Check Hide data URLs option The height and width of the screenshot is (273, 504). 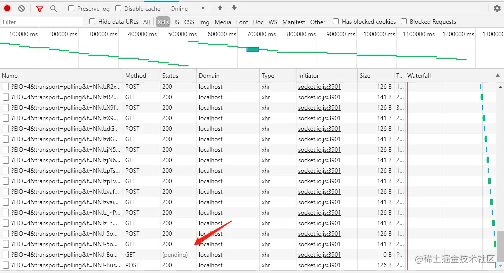(x=92, y=21)
